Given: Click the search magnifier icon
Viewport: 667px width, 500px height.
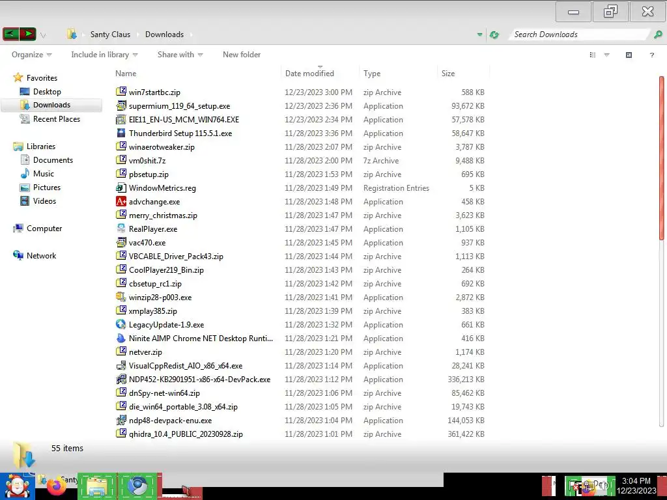Looking at the screenshot, I should coord(658,35).
